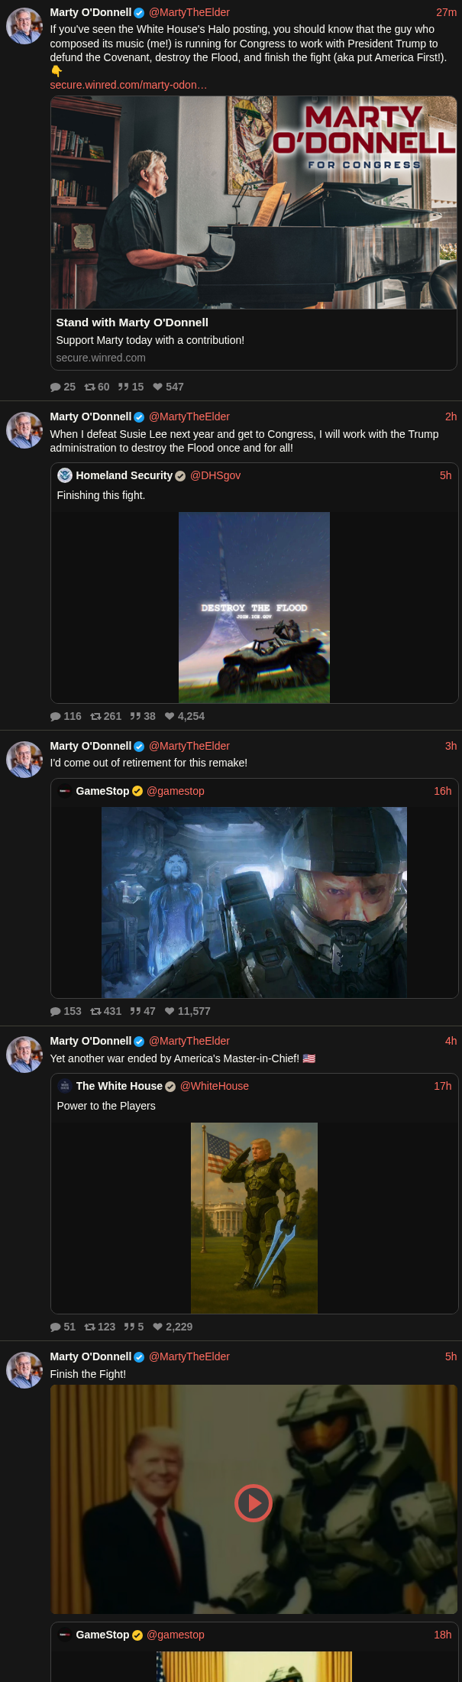462x1682 pixels.
Task: Click quote icon showing 38 quotes
Action: 135,716
